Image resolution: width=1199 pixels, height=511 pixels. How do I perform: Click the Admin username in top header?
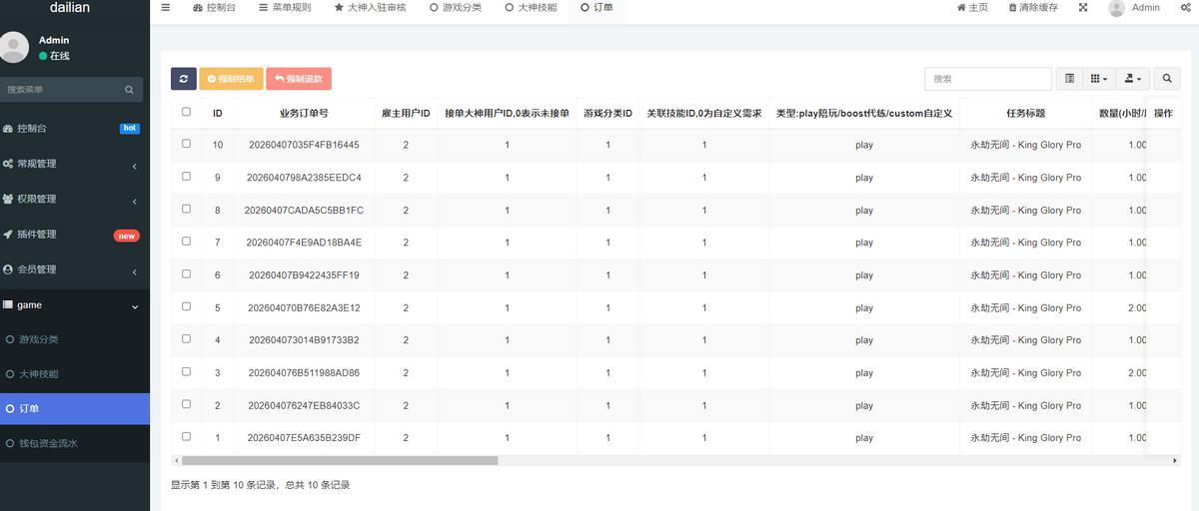pos(1146,7)
